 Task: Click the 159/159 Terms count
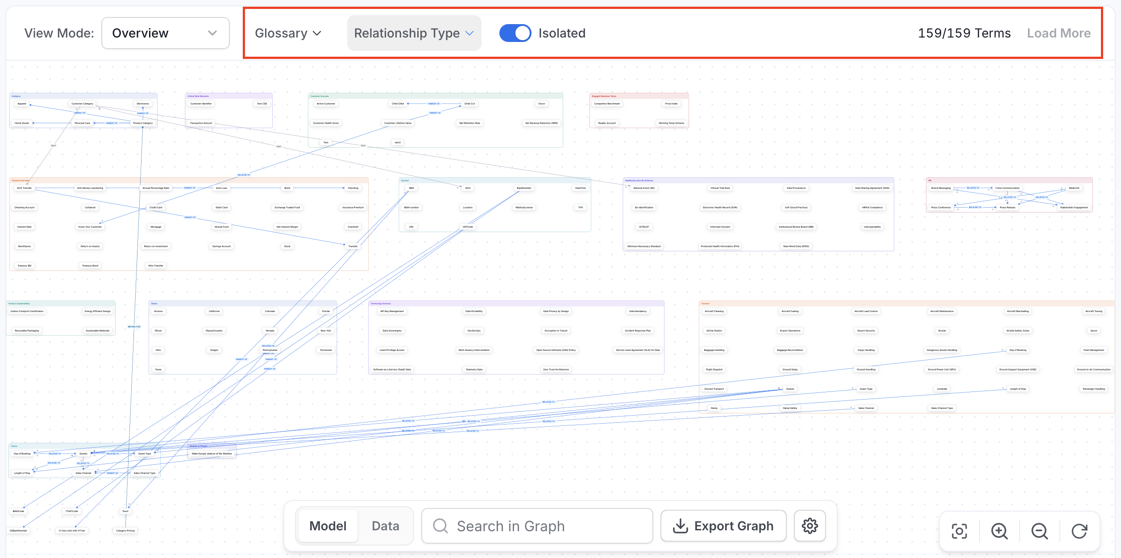pyautogui.click(x=964, y=33)
